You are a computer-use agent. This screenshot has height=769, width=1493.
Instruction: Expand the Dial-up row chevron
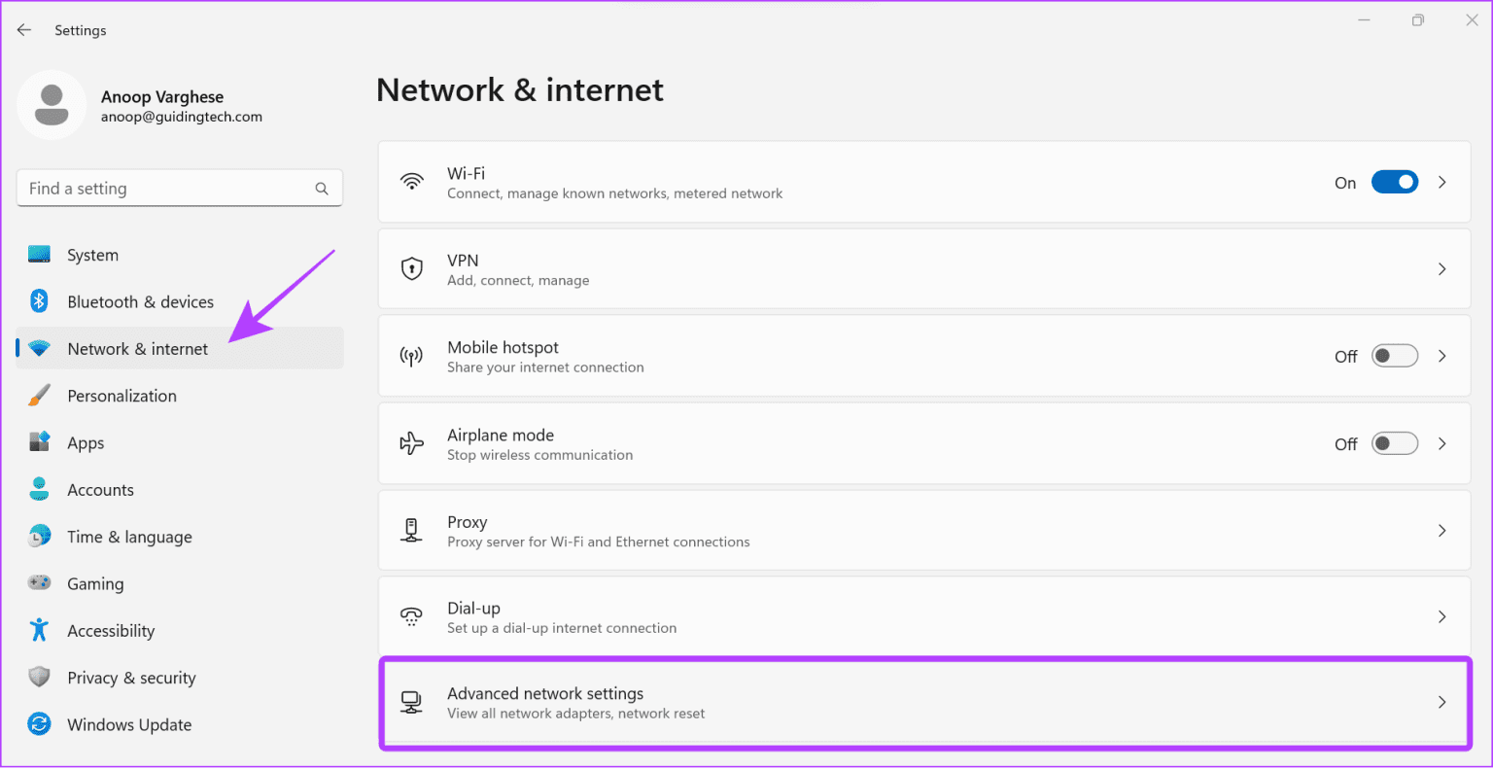[1441, 617]
